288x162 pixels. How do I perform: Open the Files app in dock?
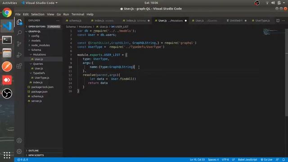(7, 53)
